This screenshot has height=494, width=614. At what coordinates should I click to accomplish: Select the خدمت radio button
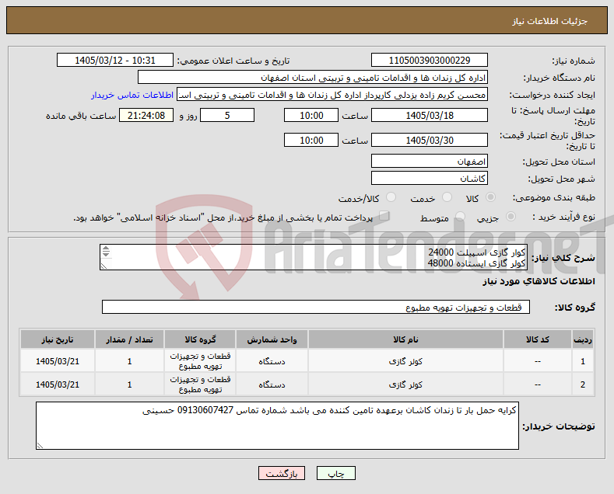tap(447, 197)
